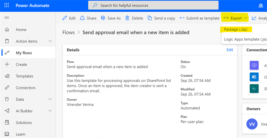Choose Logic Apps template export option
Screen dimensions: 267x138
[x=245, y=39]
